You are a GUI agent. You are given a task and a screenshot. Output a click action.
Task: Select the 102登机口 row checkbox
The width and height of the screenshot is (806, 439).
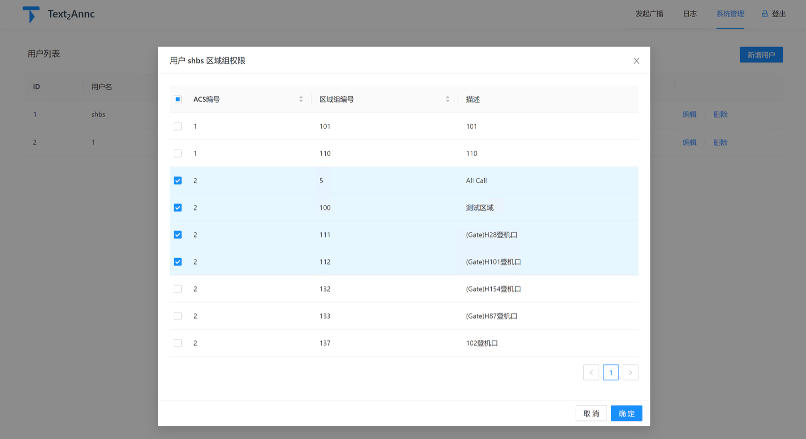click(x=178, y=343)
